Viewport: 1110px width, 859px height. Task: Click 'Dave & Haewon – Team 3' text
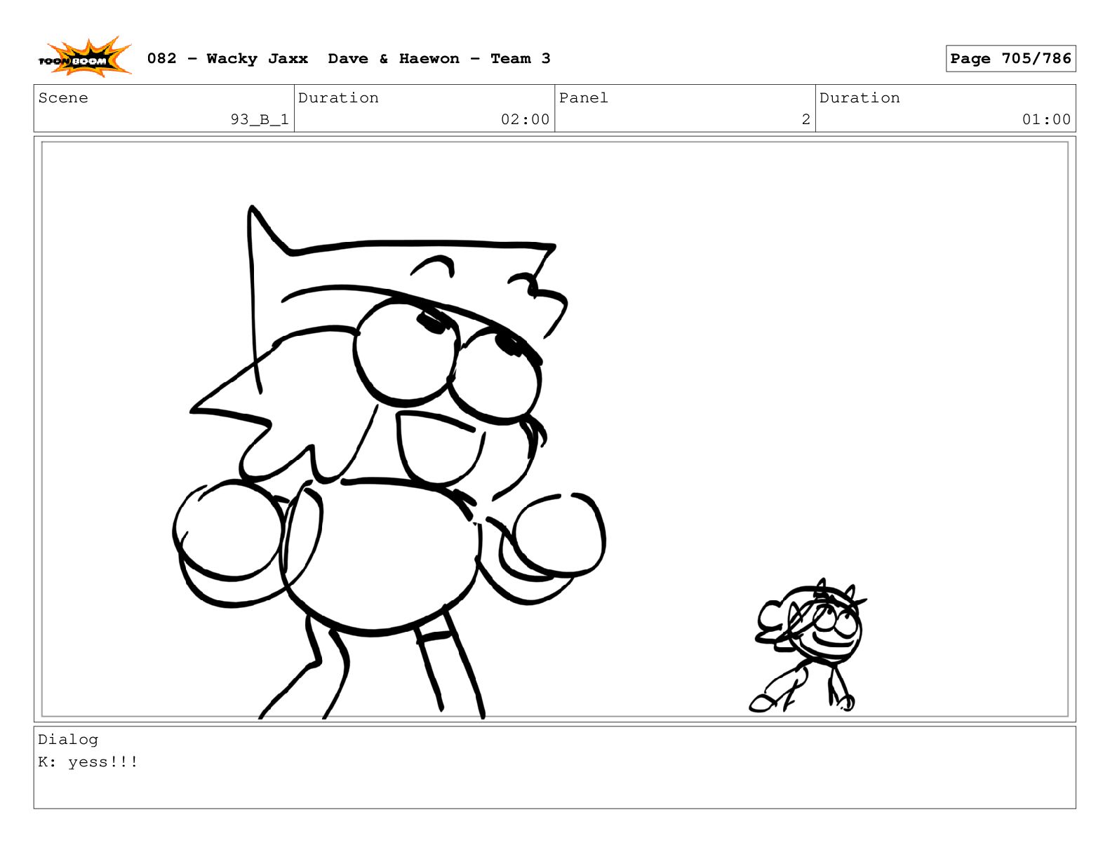click(x=439, y=58)
